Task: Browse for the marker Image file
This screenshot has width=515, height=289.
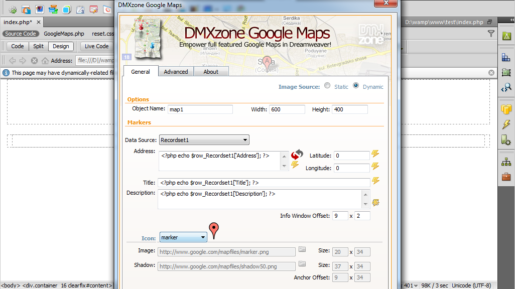Action: tap(302, 249)
